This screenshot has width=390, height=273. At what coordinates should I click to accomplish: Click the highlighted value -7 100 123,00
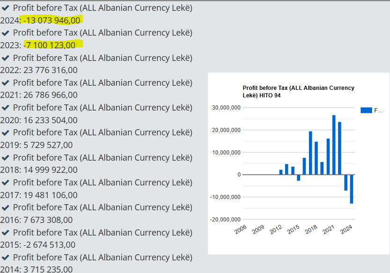(50, 45)
